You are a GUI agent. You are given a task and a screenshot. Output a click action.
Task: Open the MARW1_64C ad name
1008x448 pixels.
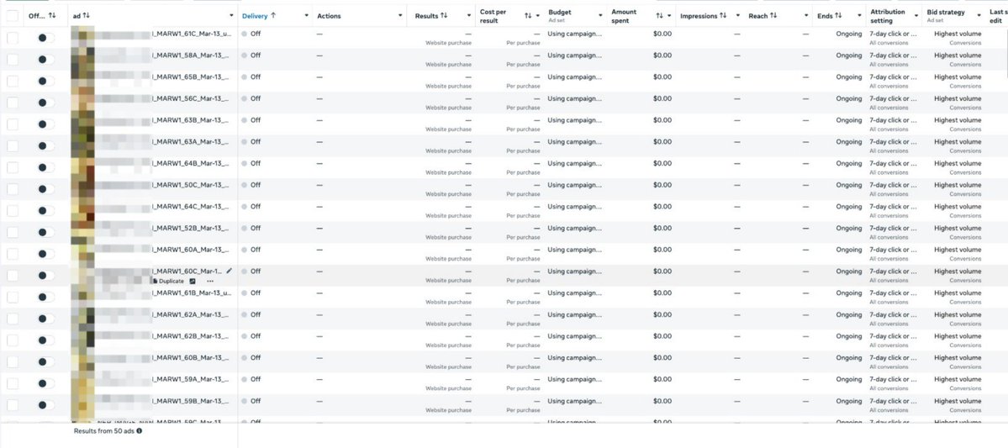tap(191, 206)
